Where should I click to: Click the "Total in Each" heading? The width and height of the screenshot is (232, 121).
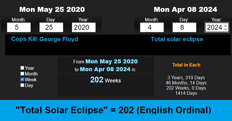pos(186,65)
